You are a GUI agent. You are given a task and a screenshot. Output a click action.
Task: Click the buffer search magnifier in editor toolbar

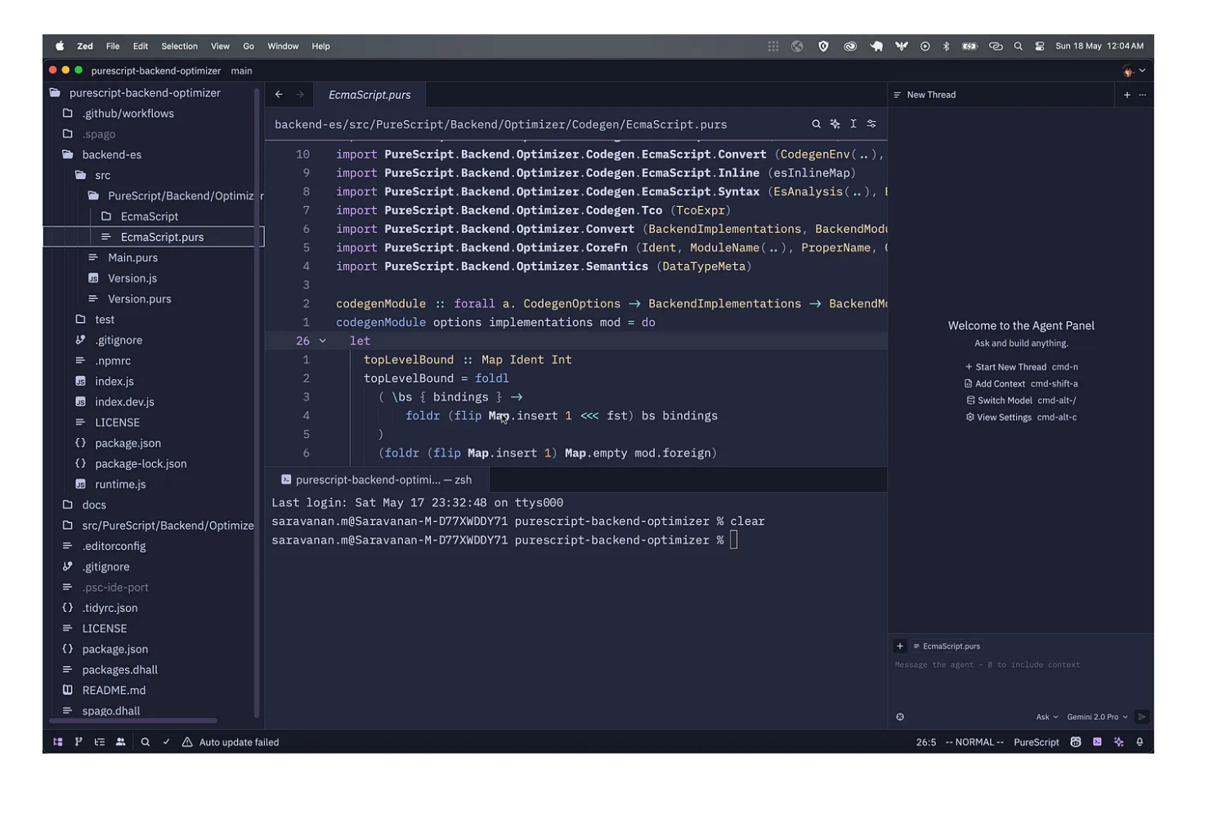point(816,124)
